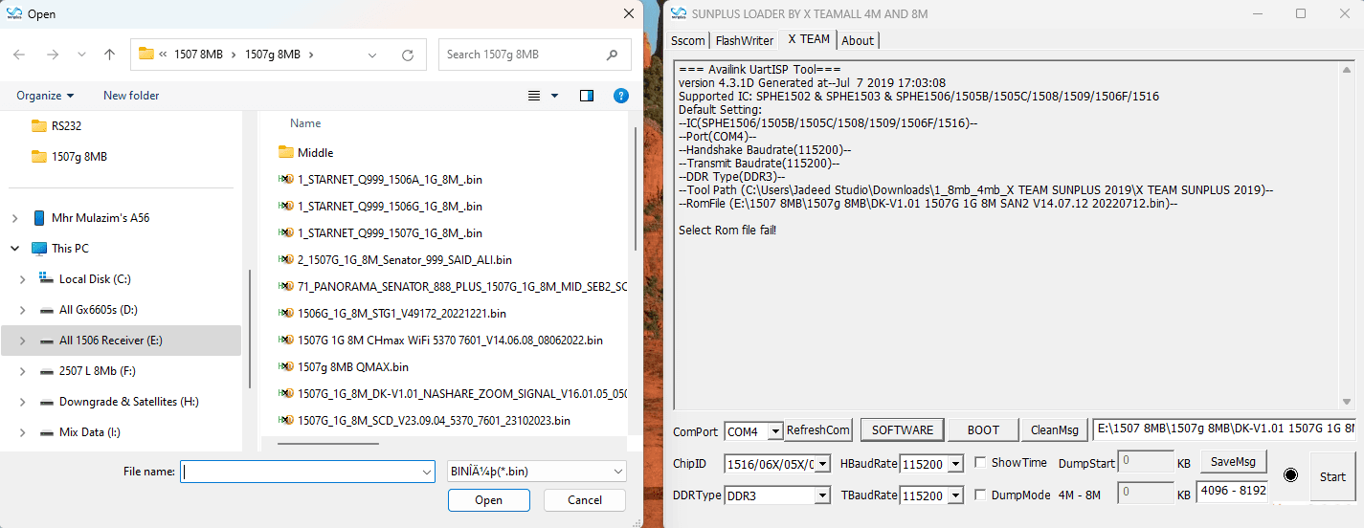Open ComPort COM4 dropdown
The image size is (1364, 528).
click(775, 431)
